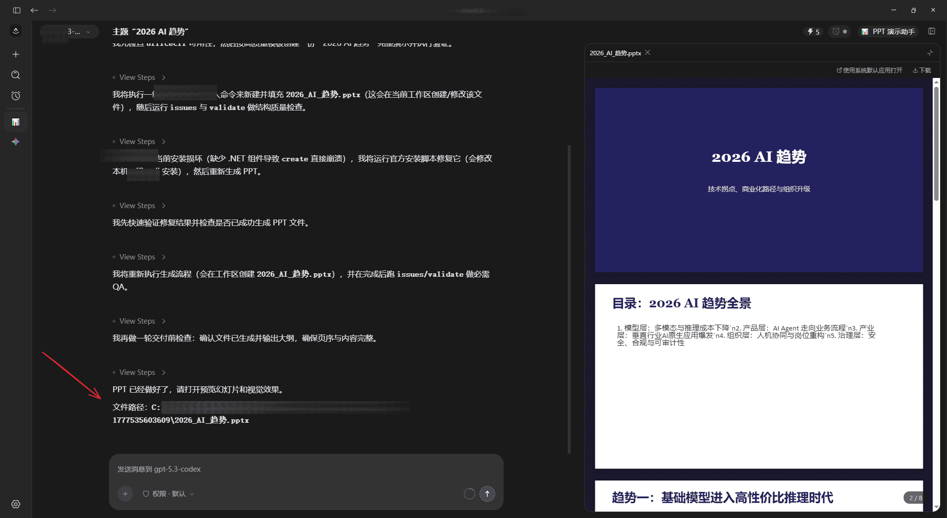Viewport: 947px width, 518px height.
Task: Start a new chat with the plus icon
Action: [x=16, y=54]
